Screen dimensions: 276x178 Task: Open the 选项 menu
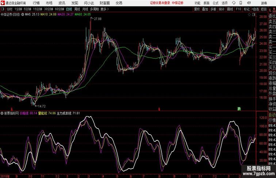[225, 3]
